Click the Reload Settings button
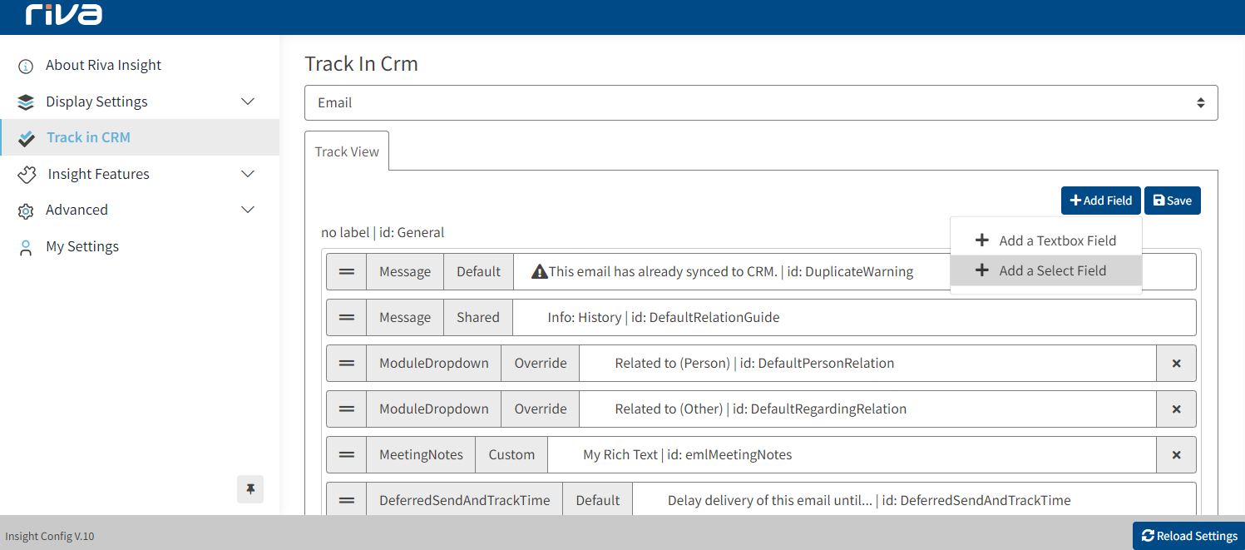 tap(1188, 536)
